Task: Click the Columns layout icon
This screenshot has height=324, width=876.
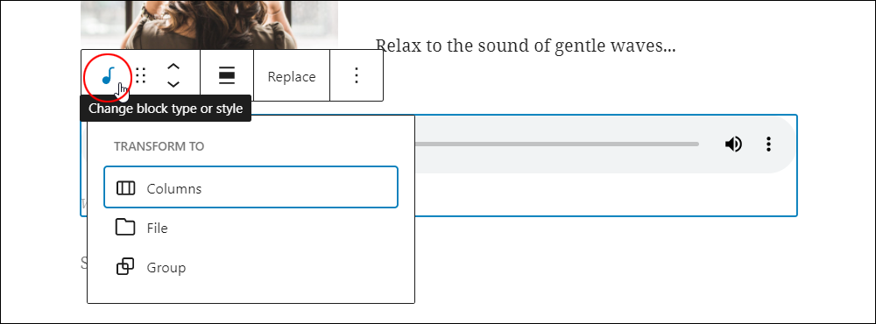Action: coord(125,187)
